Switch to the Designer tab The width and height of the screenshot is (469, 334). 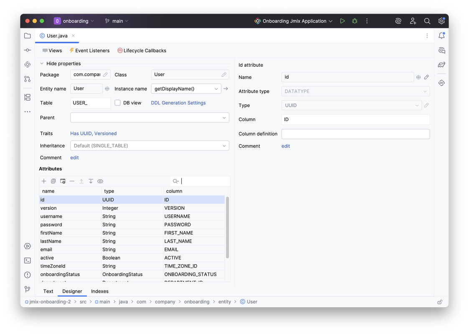tap(72, 291)
